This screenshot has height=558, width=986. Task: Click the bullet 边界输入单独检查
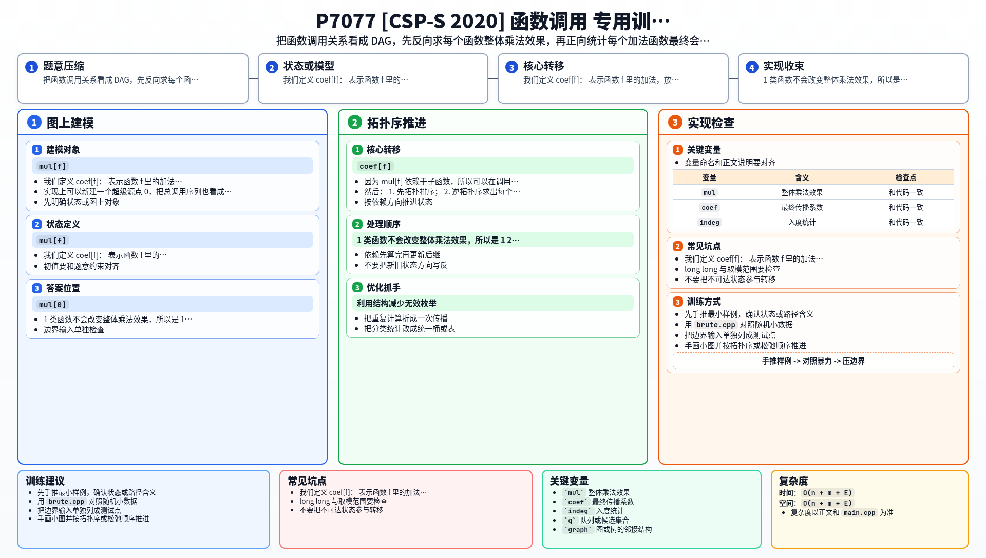pyautogui.click(x=74, y=330)
